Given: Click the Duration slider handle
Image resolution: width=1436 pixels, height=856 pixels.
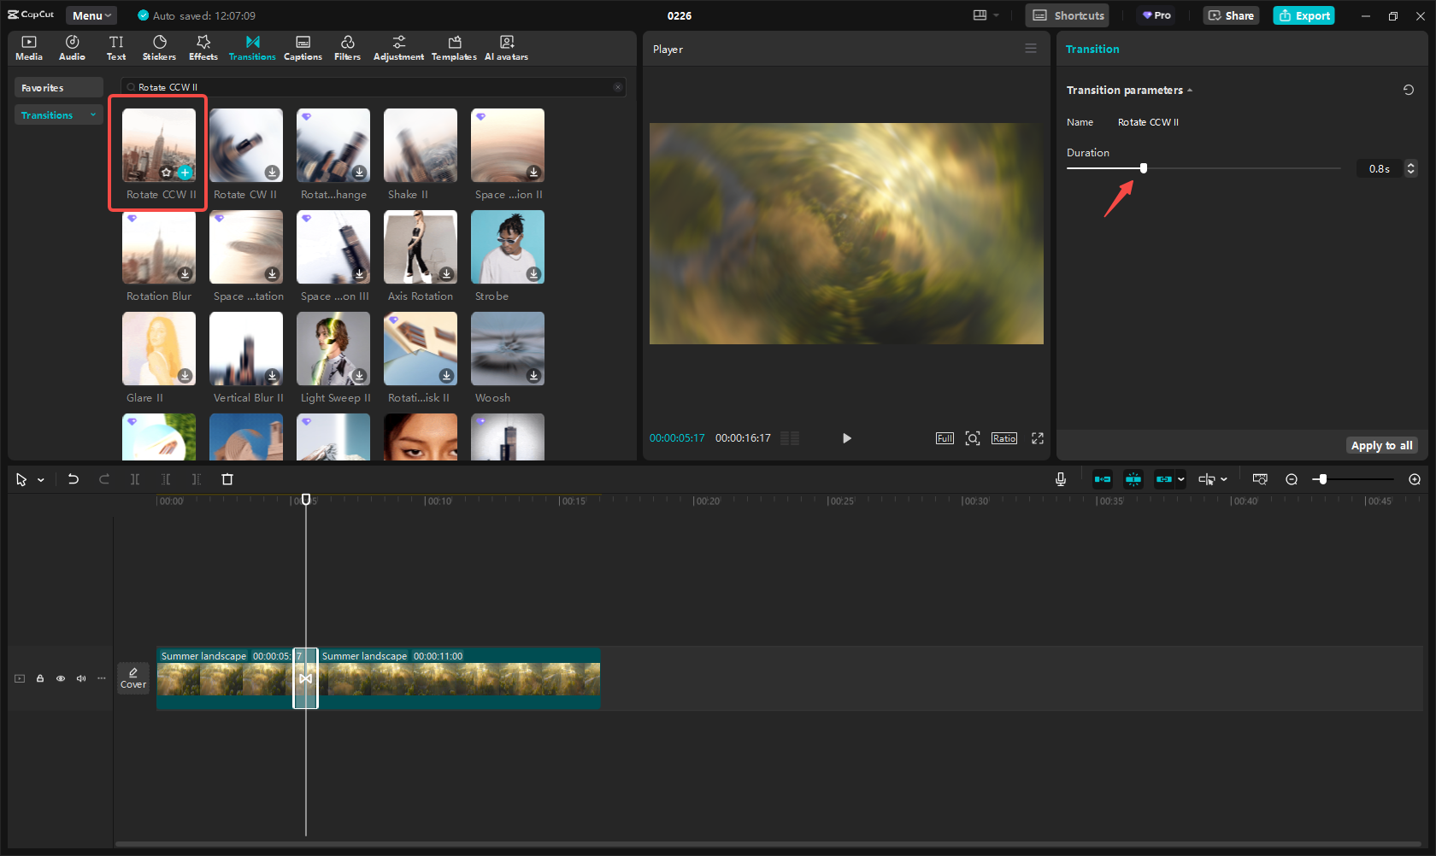Looking at the screenshot, I should click(x=1144, y=168).
